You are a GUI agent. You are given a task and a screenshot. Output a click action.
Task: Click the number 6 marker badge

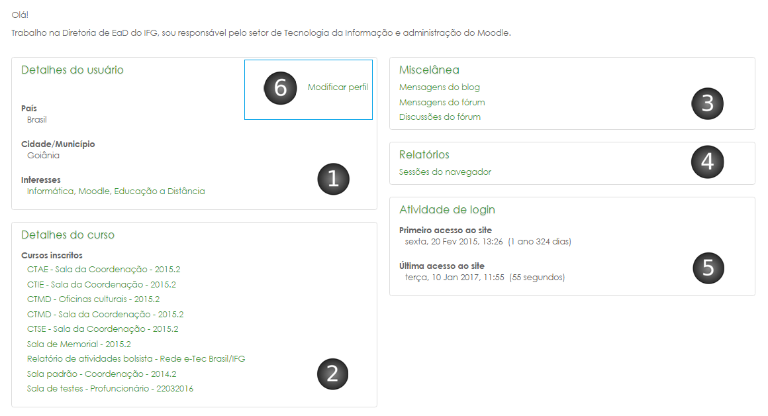(280, 87)
